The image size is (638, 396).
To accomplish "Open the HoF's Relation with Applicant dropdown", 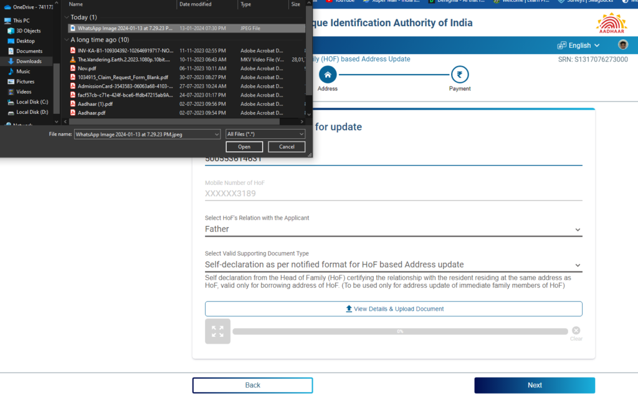I will pos(394,229).
